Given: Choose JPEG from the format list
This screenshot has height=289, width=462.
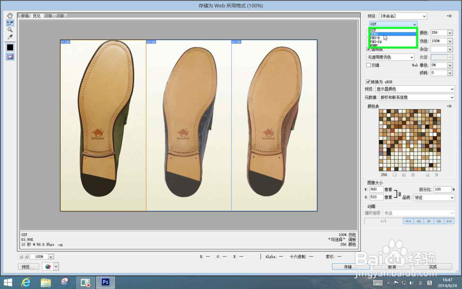Looking at the screenshot, I should 393,34.
